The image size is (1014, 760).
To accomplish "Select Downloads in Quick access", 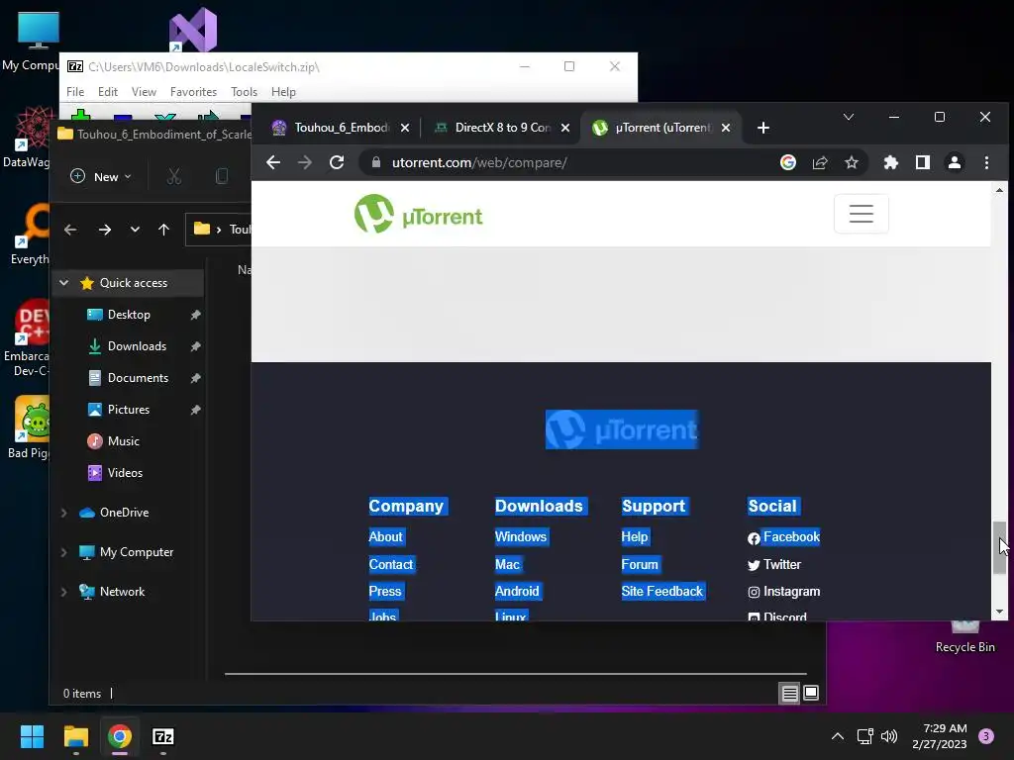I will point(137,345).
